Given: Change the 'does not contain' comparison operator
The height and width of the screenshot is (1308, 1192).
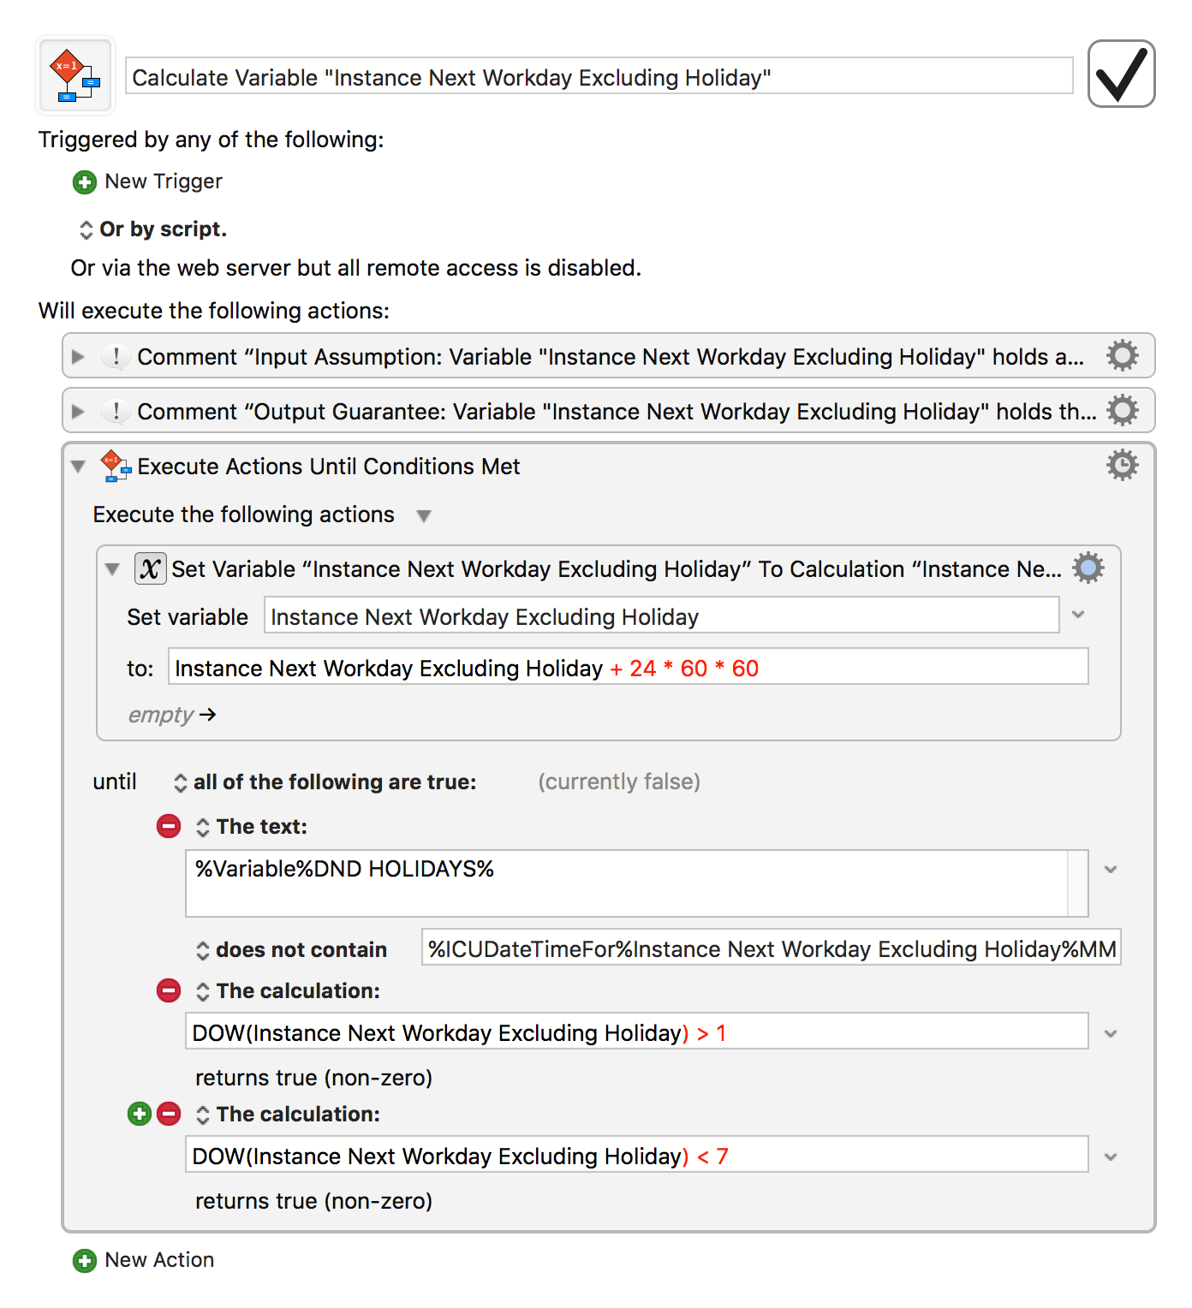Looking at the screenshot, I should [x=203, y=950].
